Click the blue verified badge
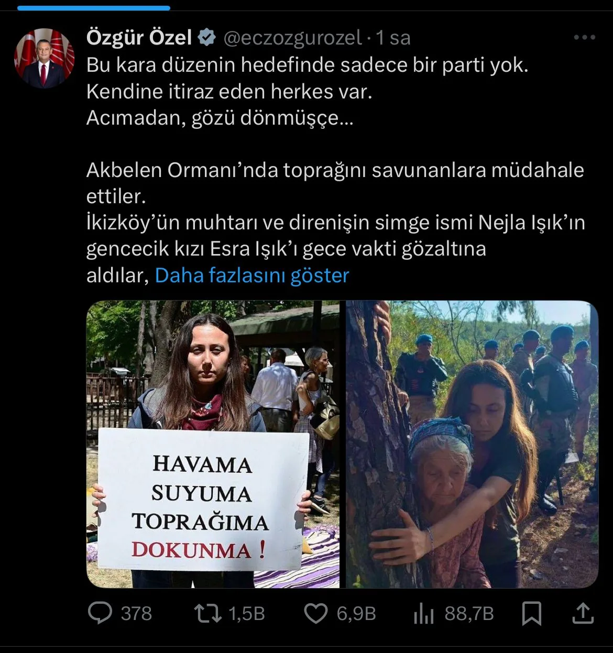Screen dimensions: 613x653 [207, 37]
